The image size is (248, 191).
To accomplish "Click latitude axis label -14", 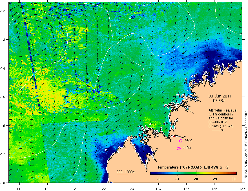I will click(3, 68).
